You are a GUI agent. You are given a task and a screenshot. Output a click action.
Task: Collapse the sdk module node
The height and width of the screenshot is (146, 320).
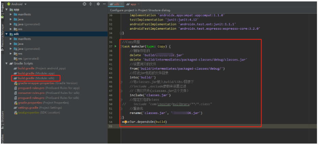(x=6, y=34)
